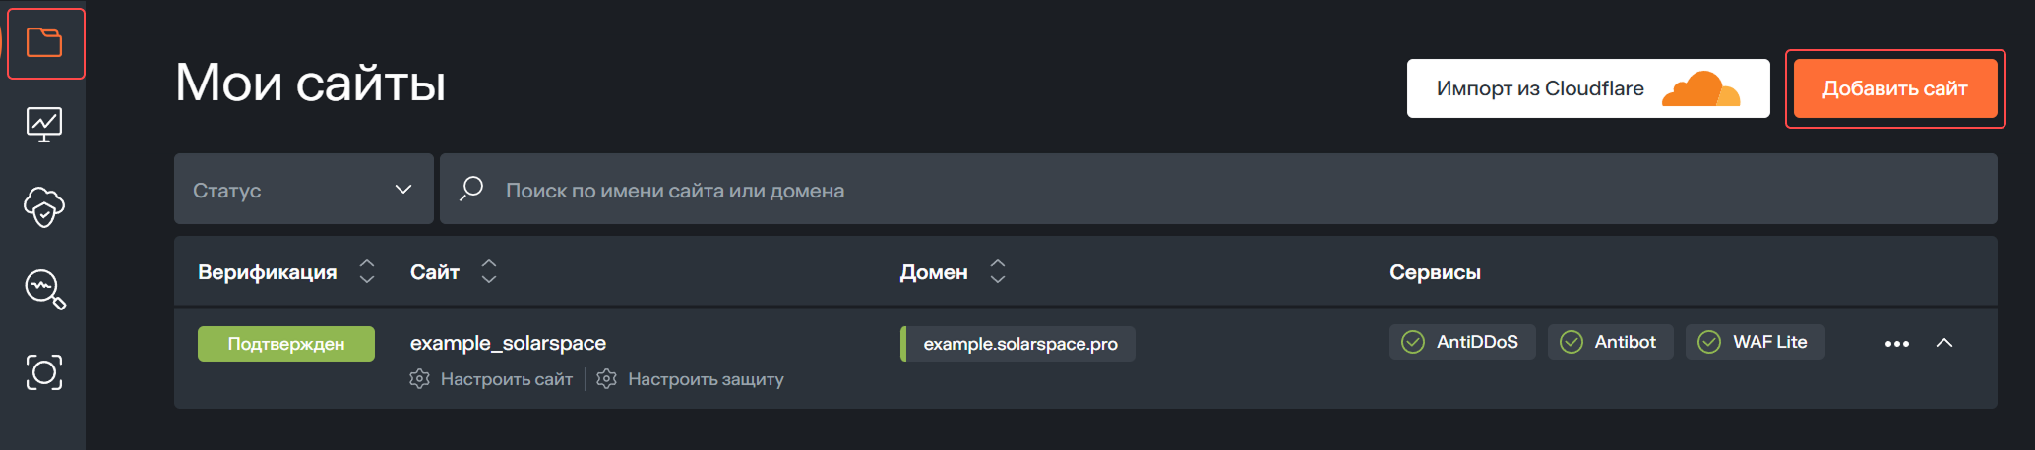Image resolution: width=2035 pixels, height=450 pixels.
Task: Collapse the example_solarspace row chevron
Action: [x=1944, y=343]
